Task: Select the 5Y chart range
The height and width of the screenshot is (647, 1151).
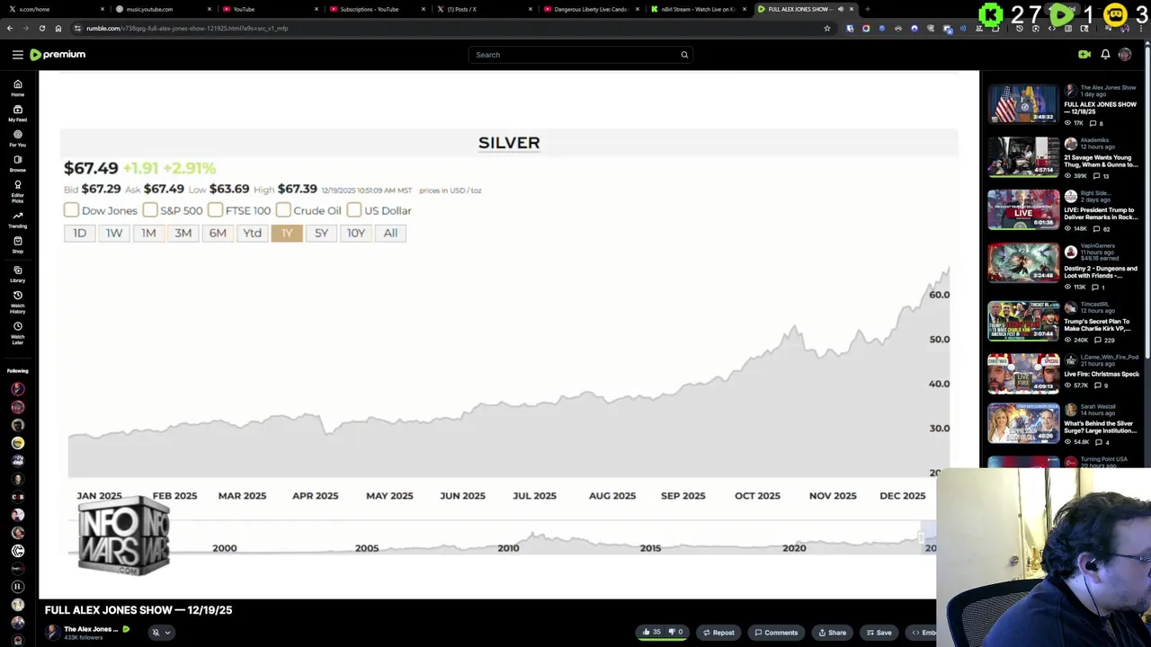Action: coord(321,233)
